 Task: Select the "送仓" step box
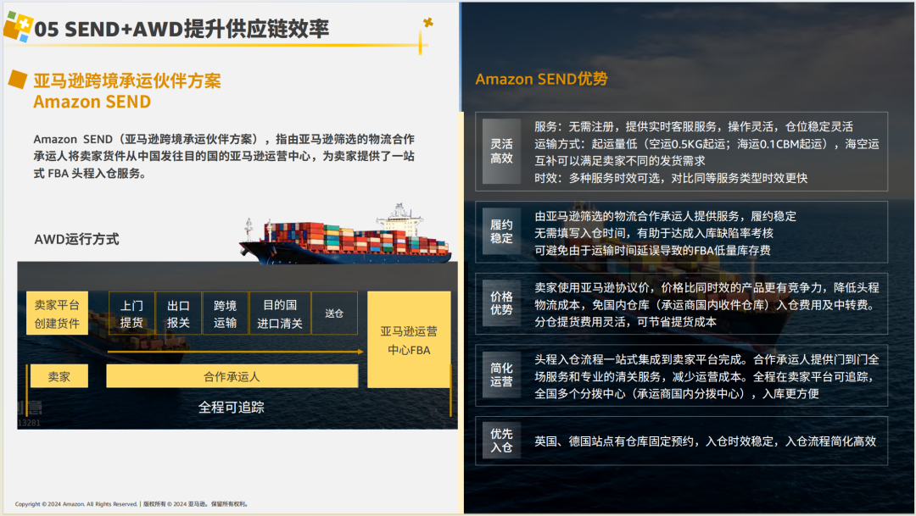(334, 313)
